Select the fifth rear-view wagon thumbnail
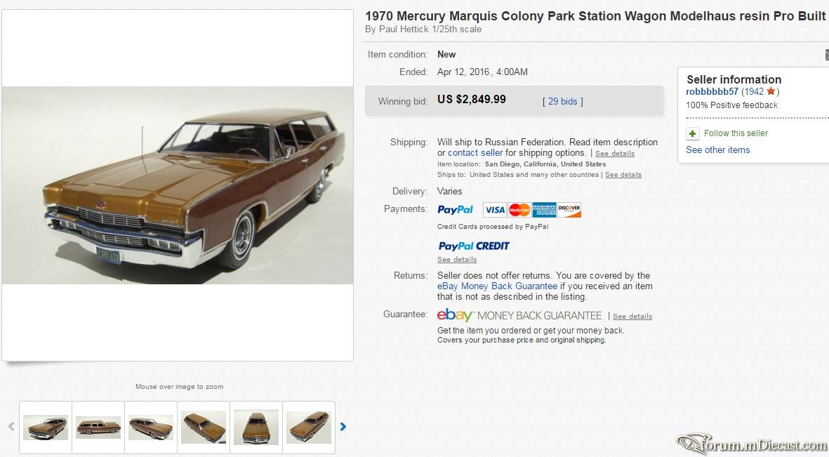The height and width of the screenshot is (457, 829). pyautogui.click(x=256, y=428)
